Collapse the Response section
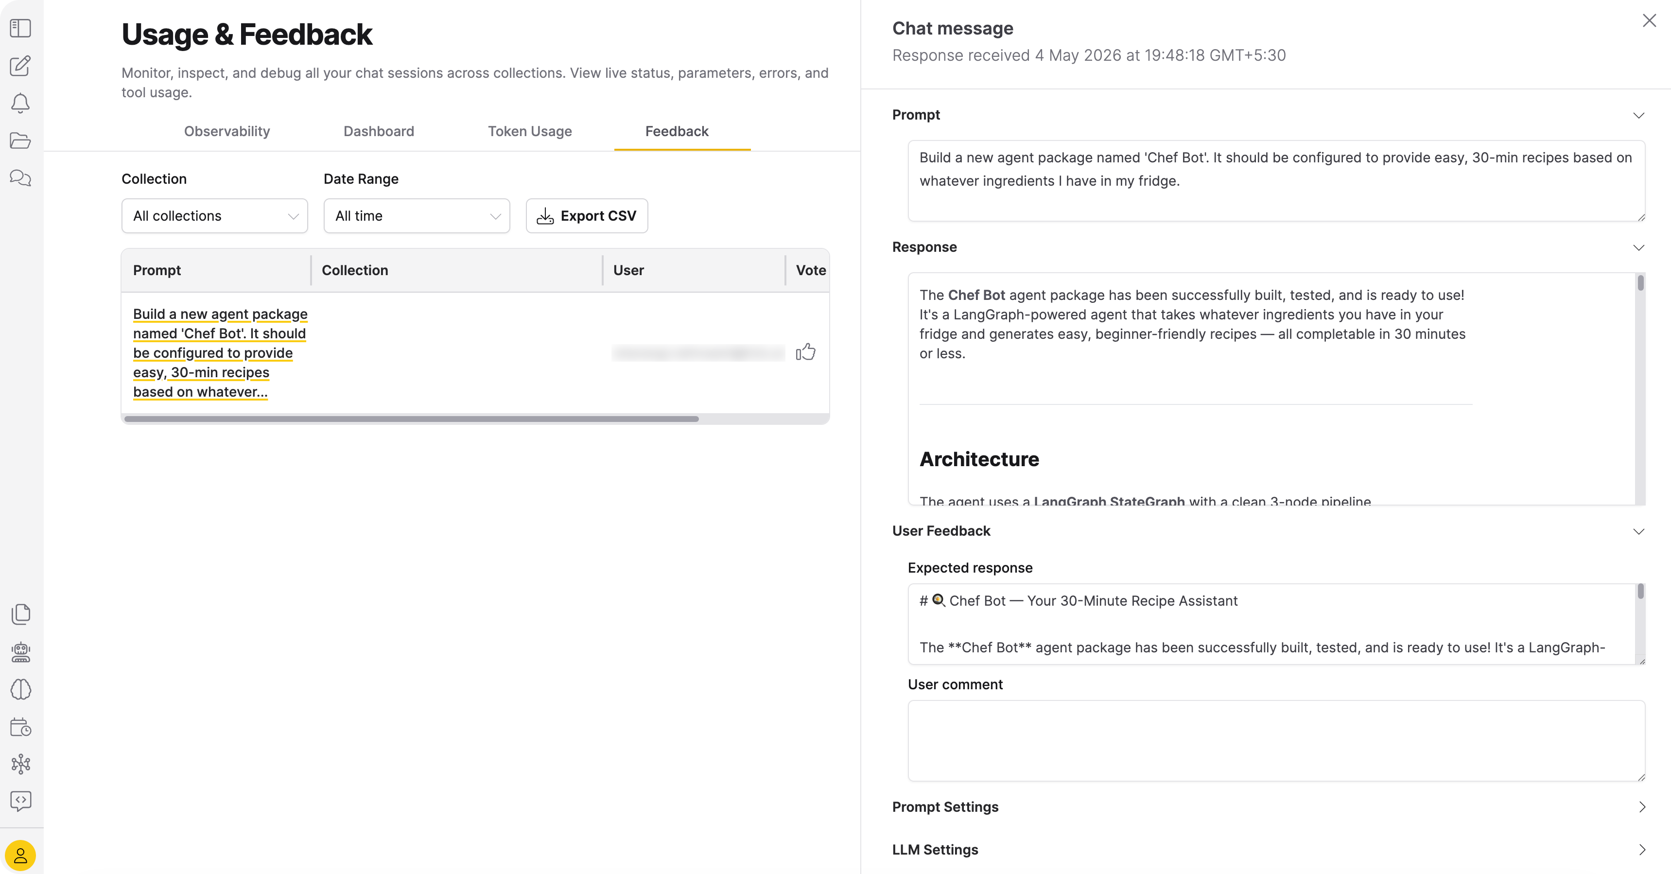 tap(1638, 248)
